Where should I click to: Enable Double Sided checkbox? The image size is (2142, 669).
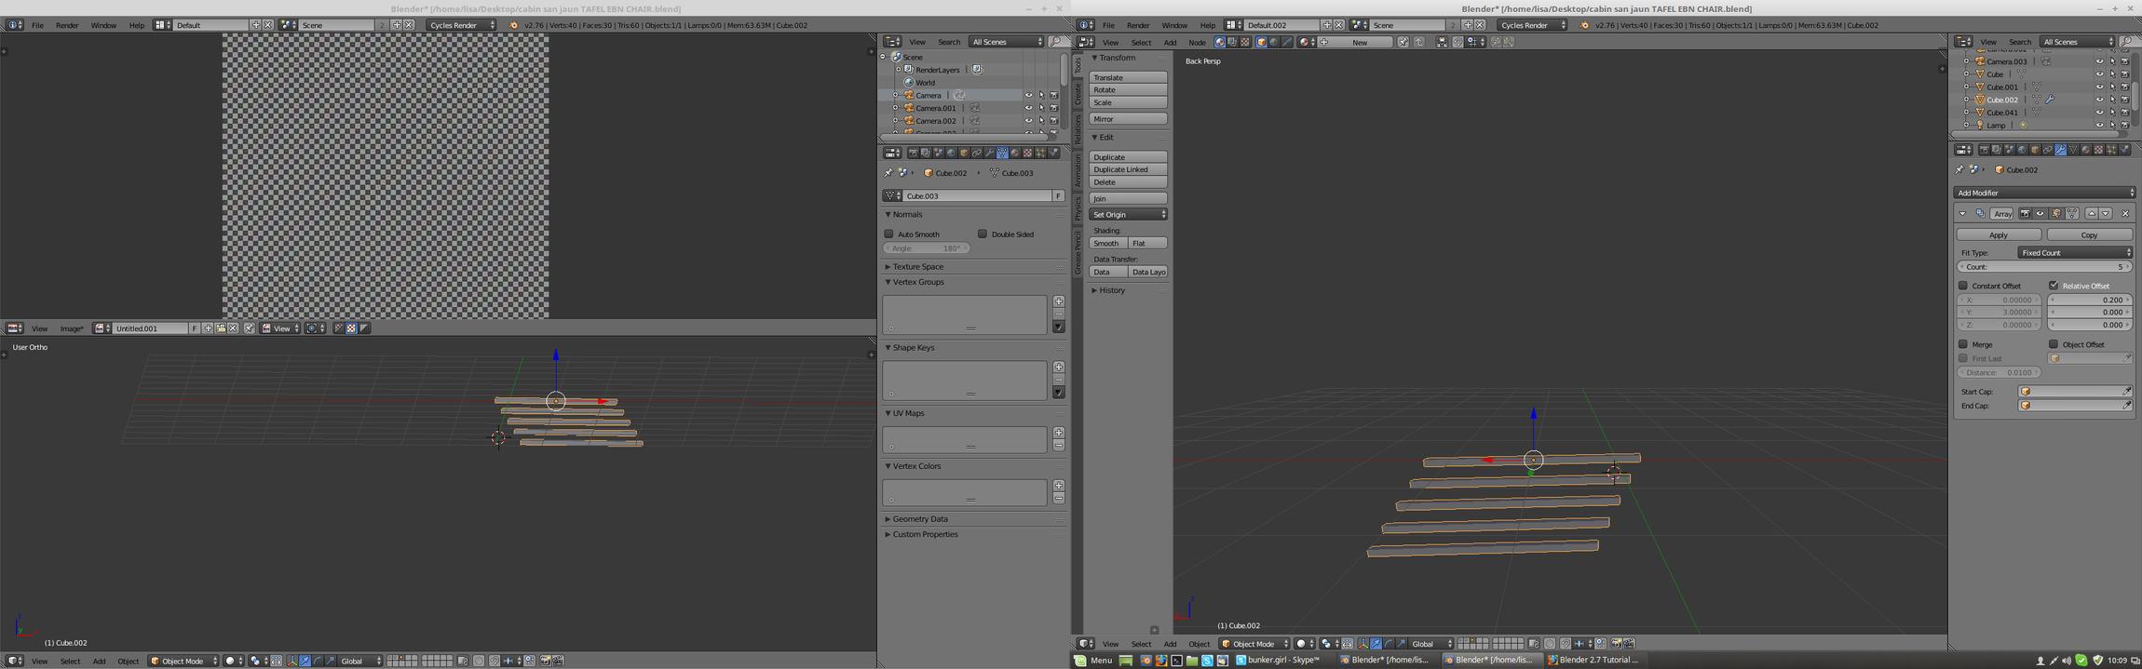point(982,234)
